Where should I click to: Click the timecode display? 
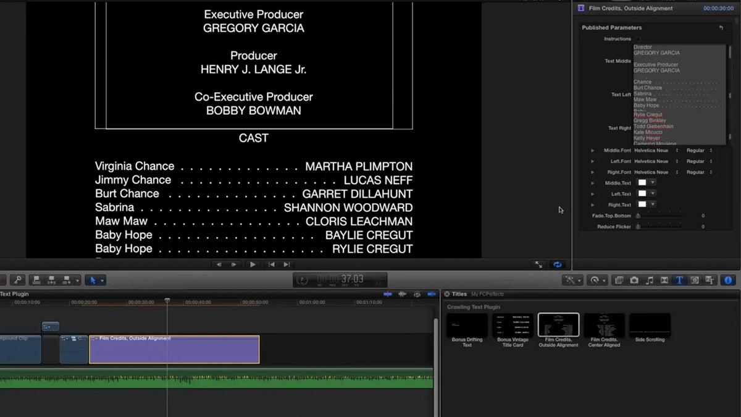tap(340, 280)
